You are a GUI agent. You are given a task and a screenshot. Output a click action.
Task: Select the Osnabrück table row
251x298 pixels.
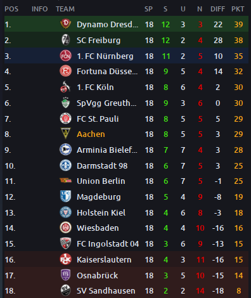tap(126, 275)
